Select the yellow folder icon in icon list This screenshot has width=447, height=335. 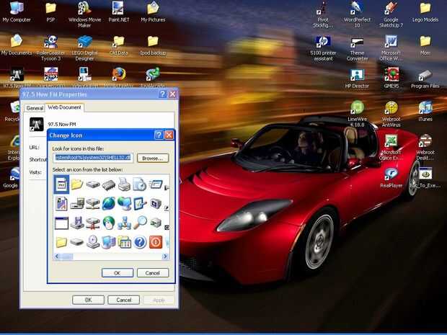click(x=77, y=184)
